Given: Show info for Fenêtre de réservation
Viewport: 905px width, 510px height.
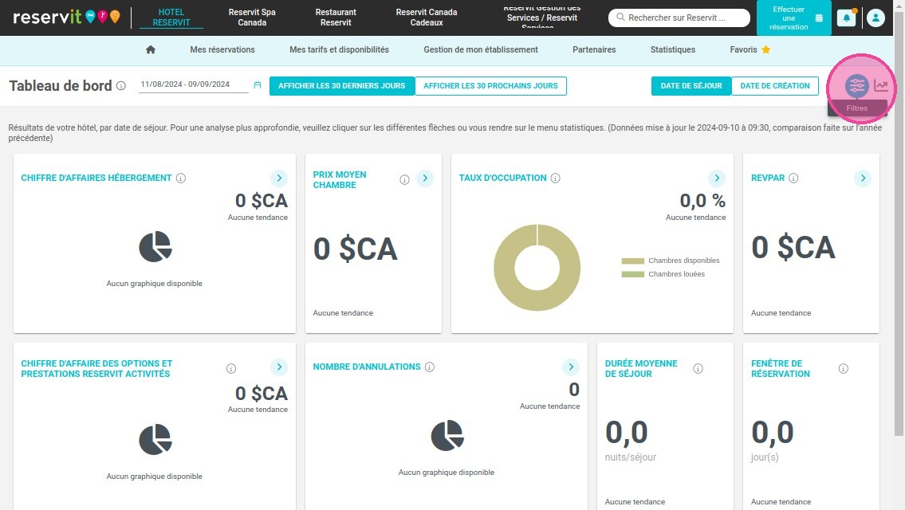Looking at the screenshot, I should click(844, 368).
